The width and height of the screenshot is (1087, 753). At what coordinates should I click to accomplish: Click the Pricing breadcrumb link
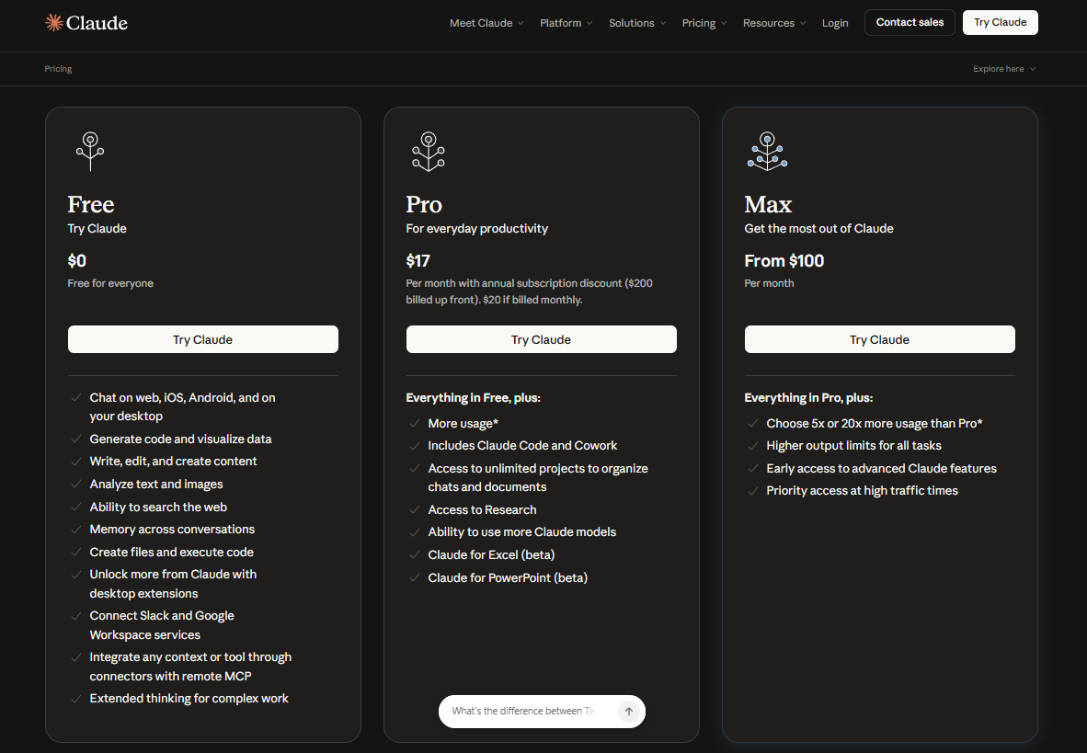pos(58,69)
